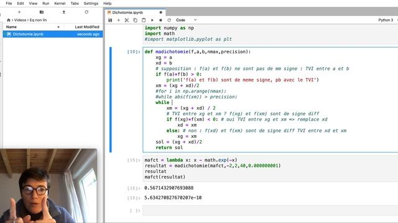Open the View menu
Screen dimensions: 398x223
tap(33, 4)
